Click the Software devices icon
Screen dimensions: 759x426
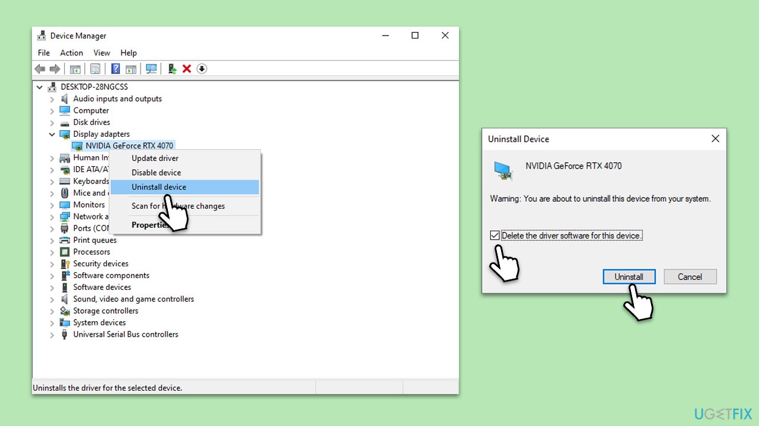pyautogui.click(x=65, y=288)
